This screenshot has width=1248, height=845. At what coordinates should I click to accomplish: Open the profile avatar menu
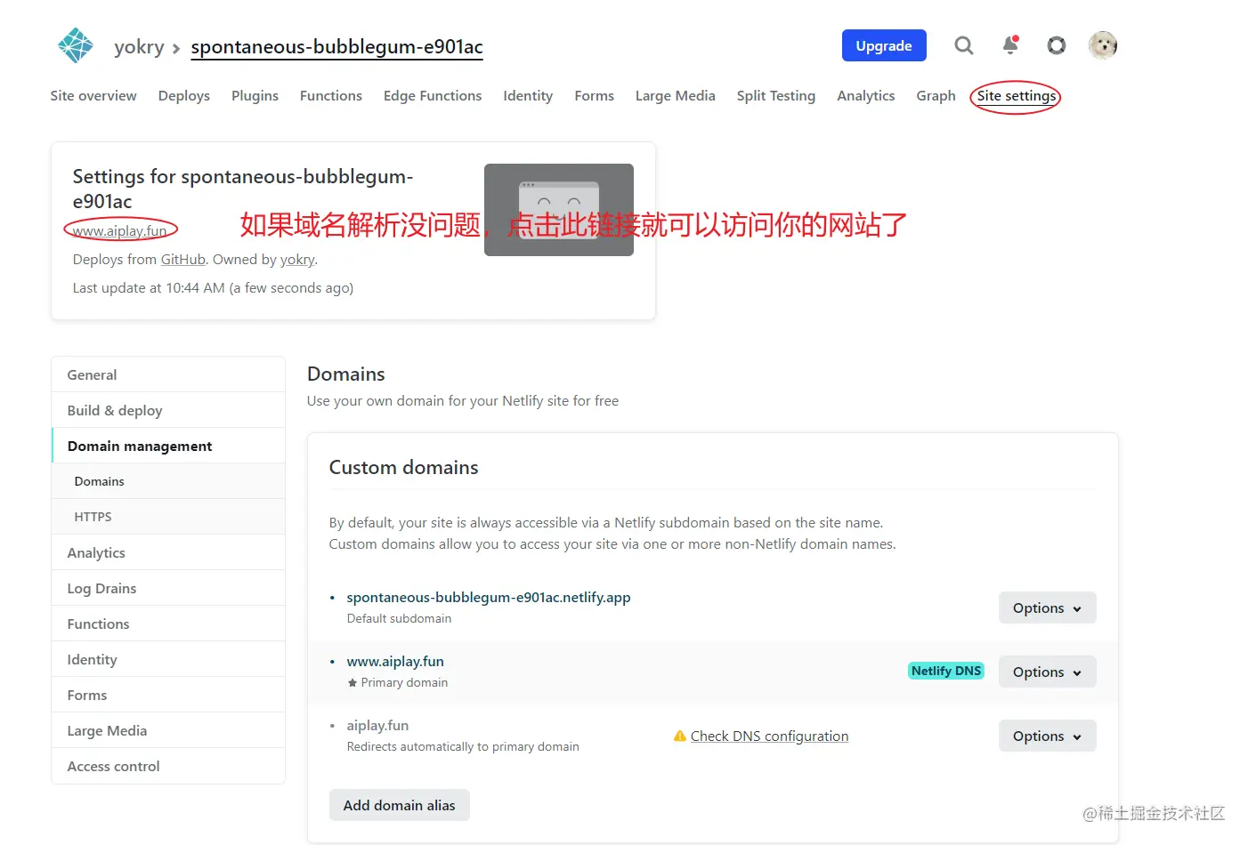[x=1102, y=44]
